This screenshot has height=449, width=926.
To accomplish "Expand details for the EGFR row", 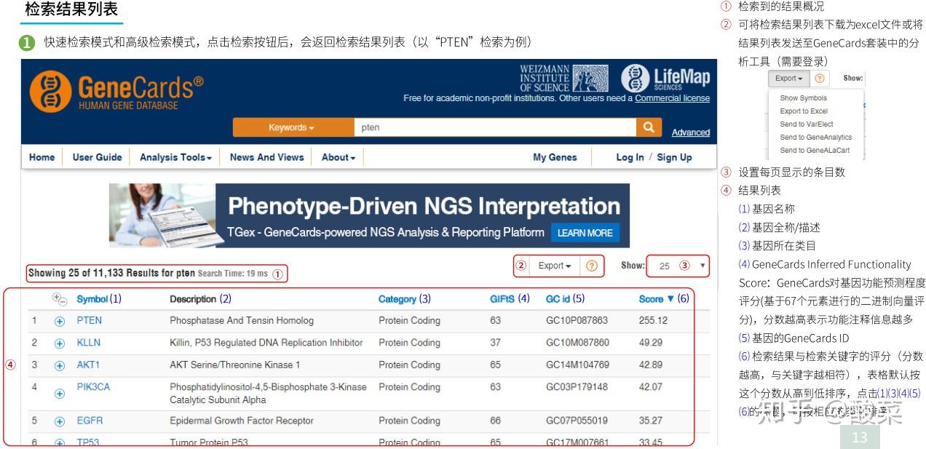I will point(59,421).
